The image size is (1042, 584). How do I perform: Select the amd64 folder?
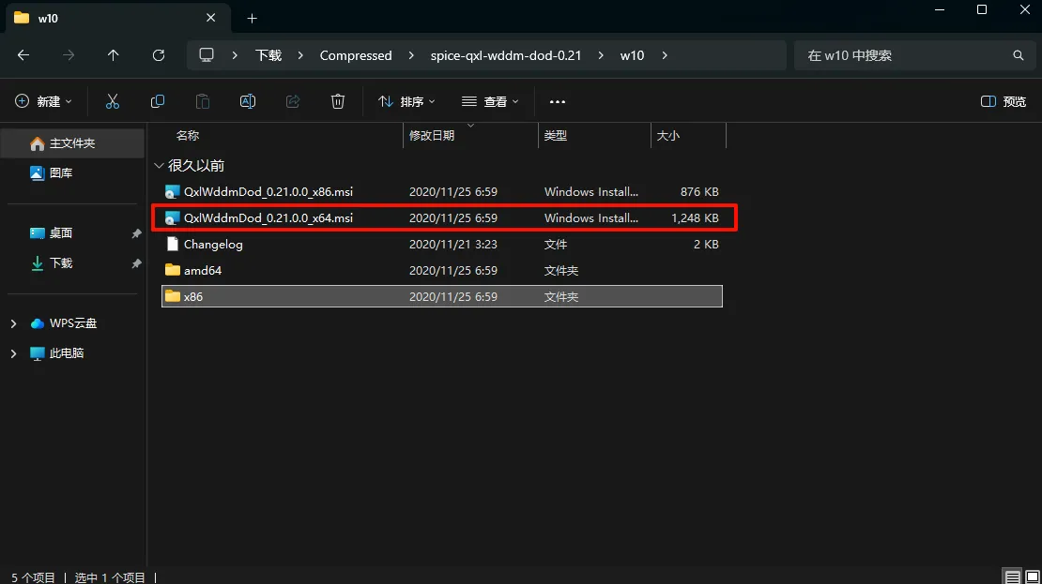(x=442, y=270)
